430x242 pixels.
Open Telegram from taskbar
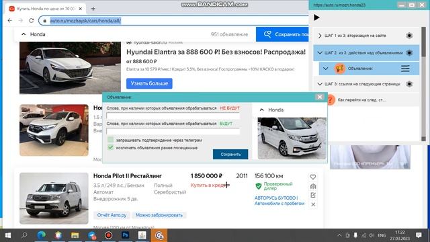pos(92,235)
